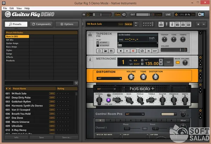The height and width of the screenshot is (144, 211).
Task: Adjust output level slider
Action: pos(145,14)
